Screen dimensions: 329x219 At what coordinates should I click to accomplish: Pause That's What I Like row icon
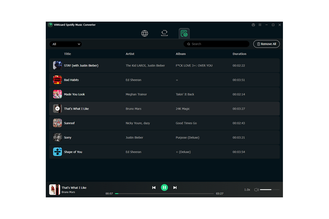[x=57, y=109]
